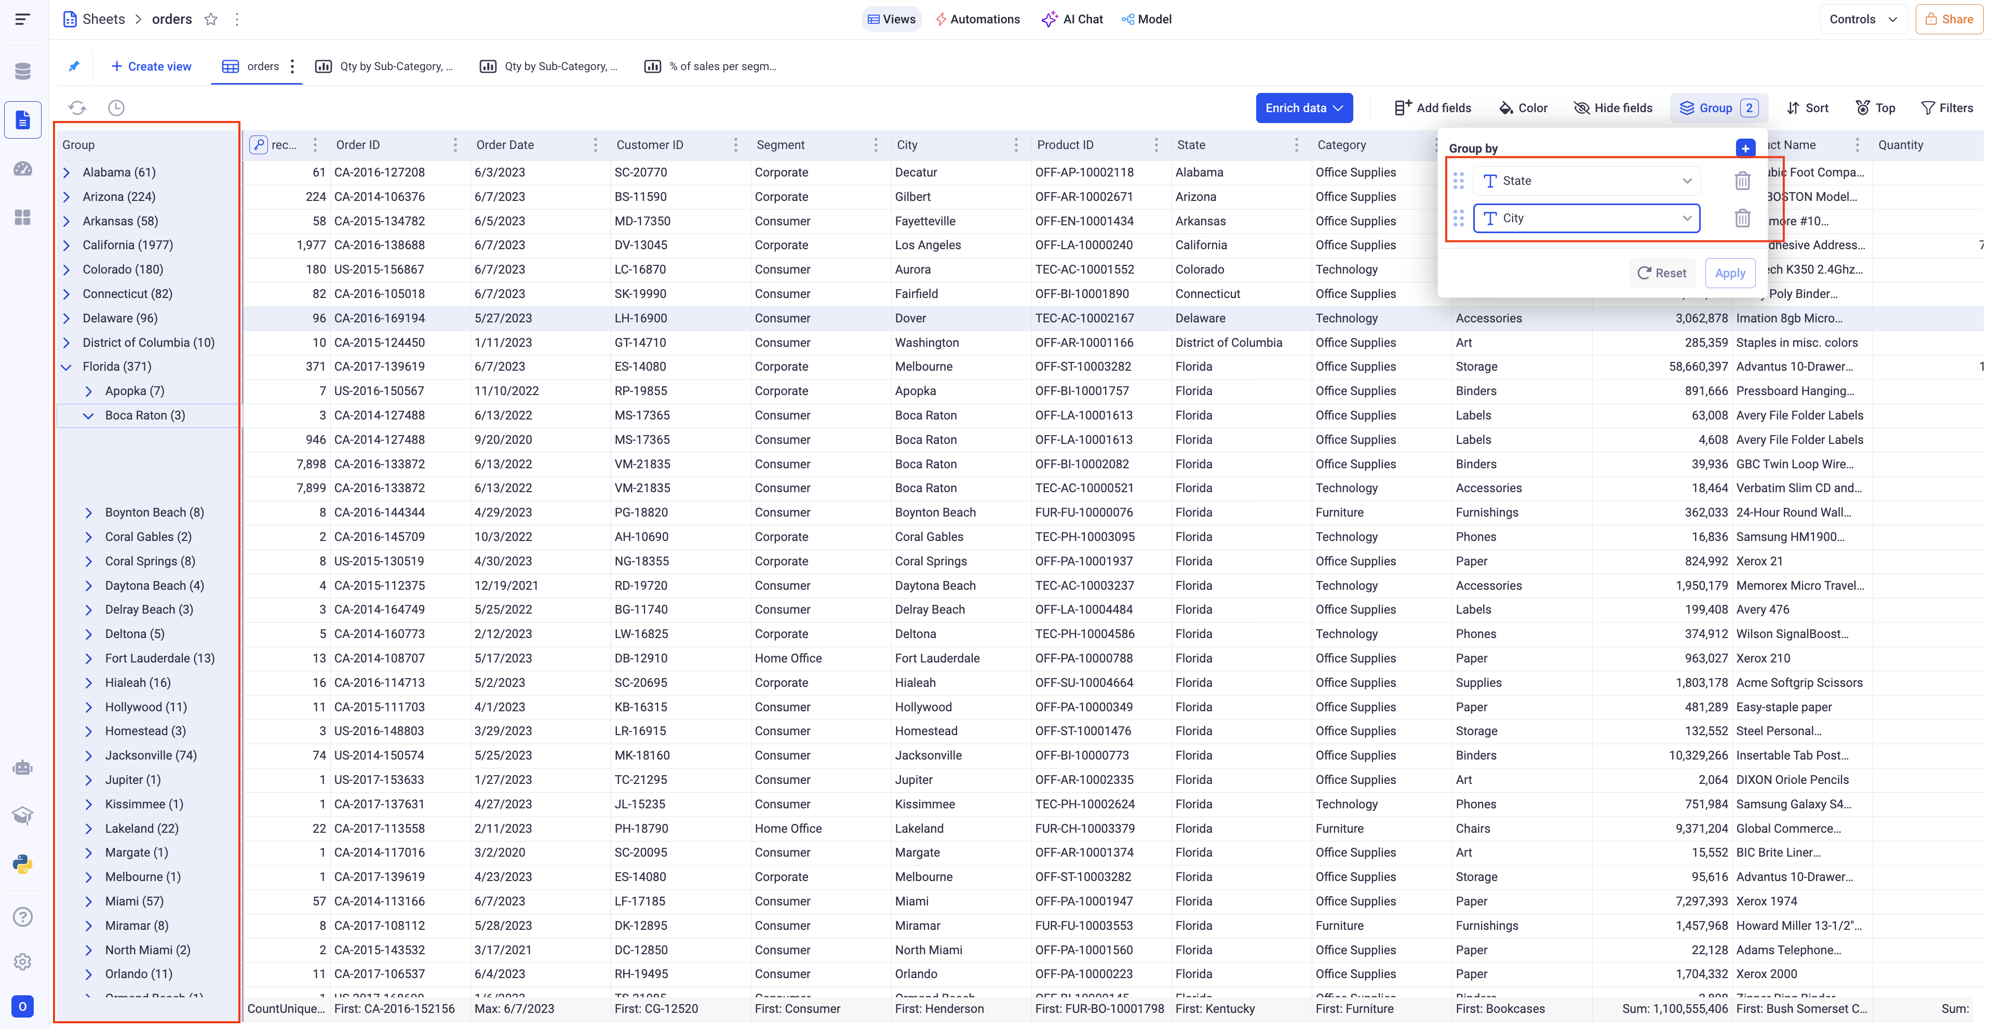This screenshot has width=1991, height=1029.
Task: Click the pin view icon
Action: (74, 66)
